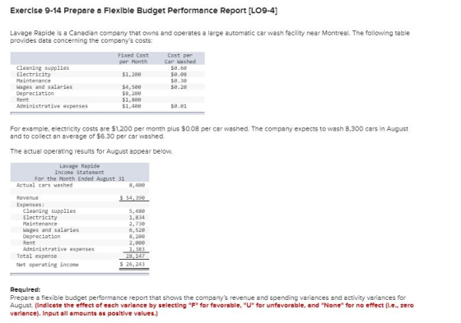
Task: Click the 'Fixed Cost per Month' column header
Action: point(133,58)
